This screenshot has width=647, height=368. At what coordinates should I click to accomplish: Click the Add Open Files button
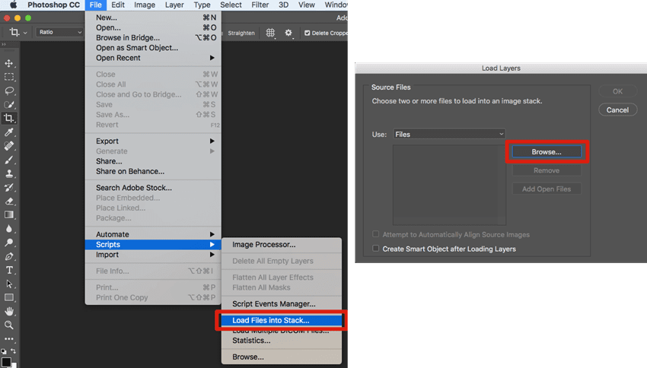pyautogui.click(x=547, y=189)
